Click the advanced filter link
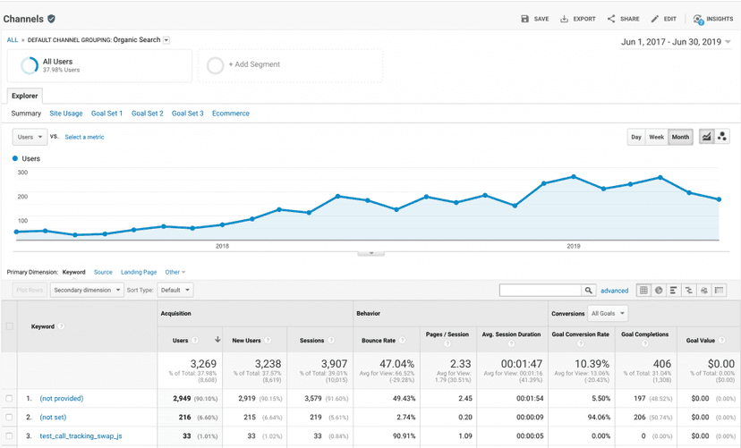Viewport: 741px width, 448px height. point(614,291)
